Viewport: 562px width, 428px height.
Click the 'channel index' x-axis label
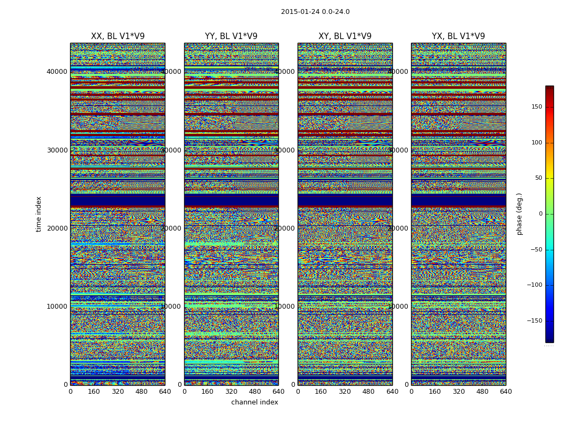tap(254, 402)
